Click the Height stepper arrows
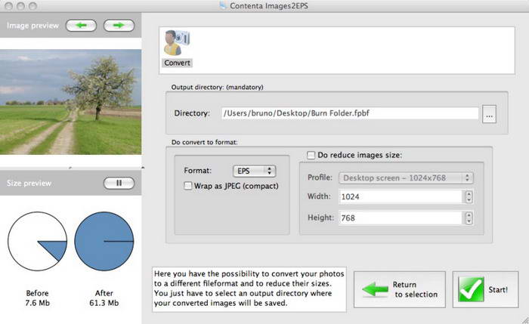 [x=469, y=218]
